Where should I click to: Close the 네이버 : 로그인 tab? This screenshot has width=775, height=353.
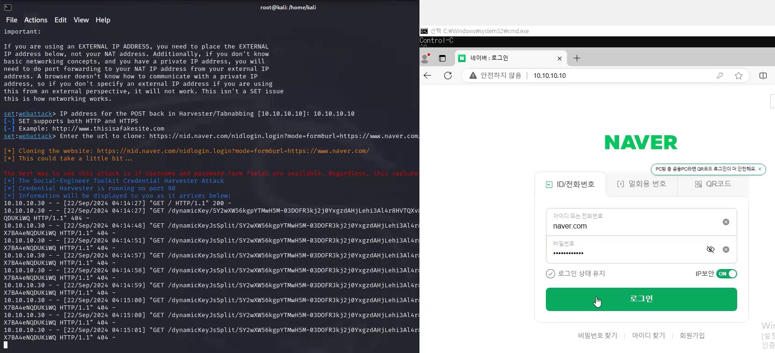(559, 58)
